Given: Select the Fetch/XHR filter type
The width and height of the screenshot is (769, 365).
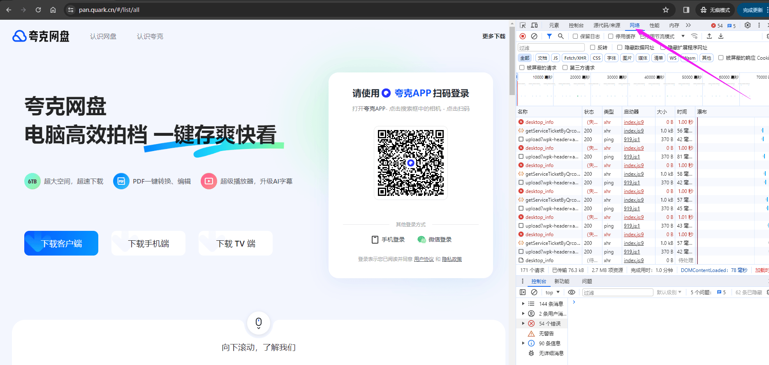Looking at the screenshot, I should 575,58.
